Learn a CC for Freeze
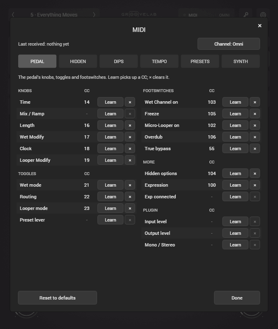 pyautogui.click(x=235, y=114)
